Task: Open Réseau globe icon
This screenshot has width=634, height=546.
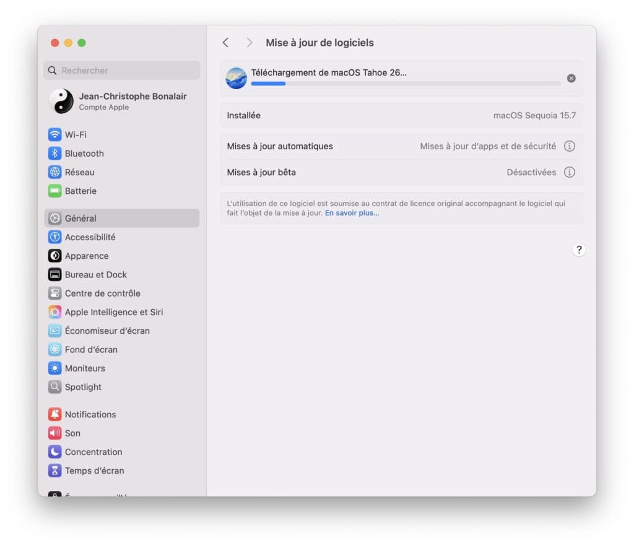Action: tap(54, 172)
